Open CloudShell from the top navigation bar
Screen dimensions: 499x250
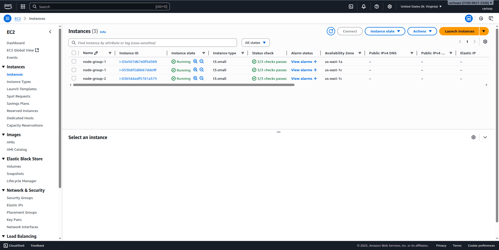click(351, 6)
